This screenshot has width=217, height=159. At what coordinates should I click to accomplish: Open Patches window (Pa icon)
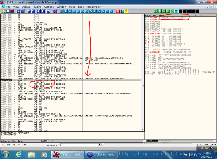(91, 11)
